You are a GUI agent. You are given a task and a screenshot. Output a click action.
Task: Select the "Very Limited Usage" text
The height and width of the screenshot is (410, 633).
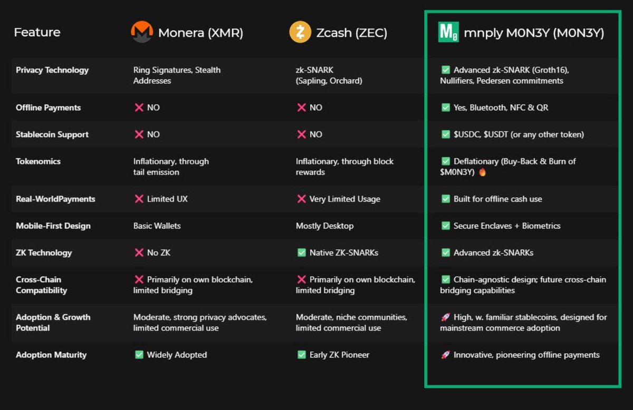pyautogui.click(x=344, y=199)
